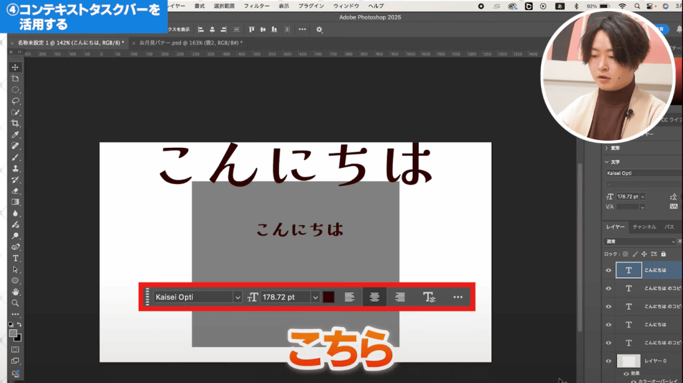Open Kaisei Opti font dropdown in Properties
683x383 pixels.
click(644, 173)
